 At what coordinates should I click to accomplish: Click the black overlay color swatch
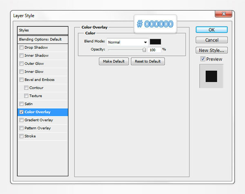(155, 41)
